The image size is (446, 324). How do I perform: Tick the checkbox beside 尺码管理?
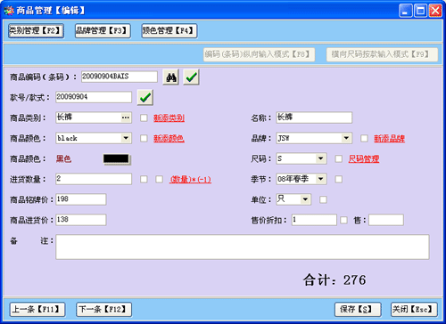coord(339,158)
